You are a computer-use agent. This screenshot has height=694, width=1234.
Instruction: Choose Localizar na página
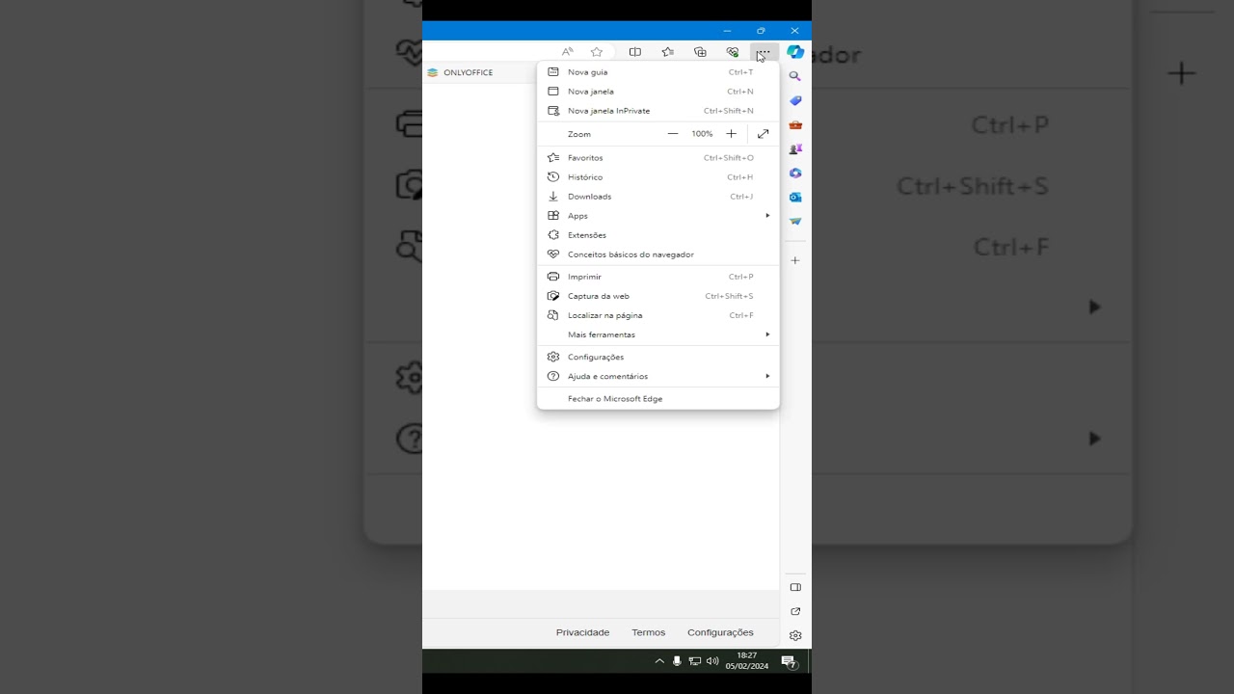click(658, 315)
